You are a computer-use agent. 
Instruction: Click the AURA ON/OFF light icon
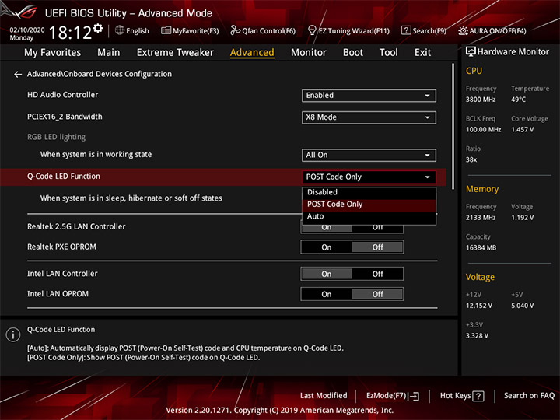pyautogui.click(x=463, y=30)
